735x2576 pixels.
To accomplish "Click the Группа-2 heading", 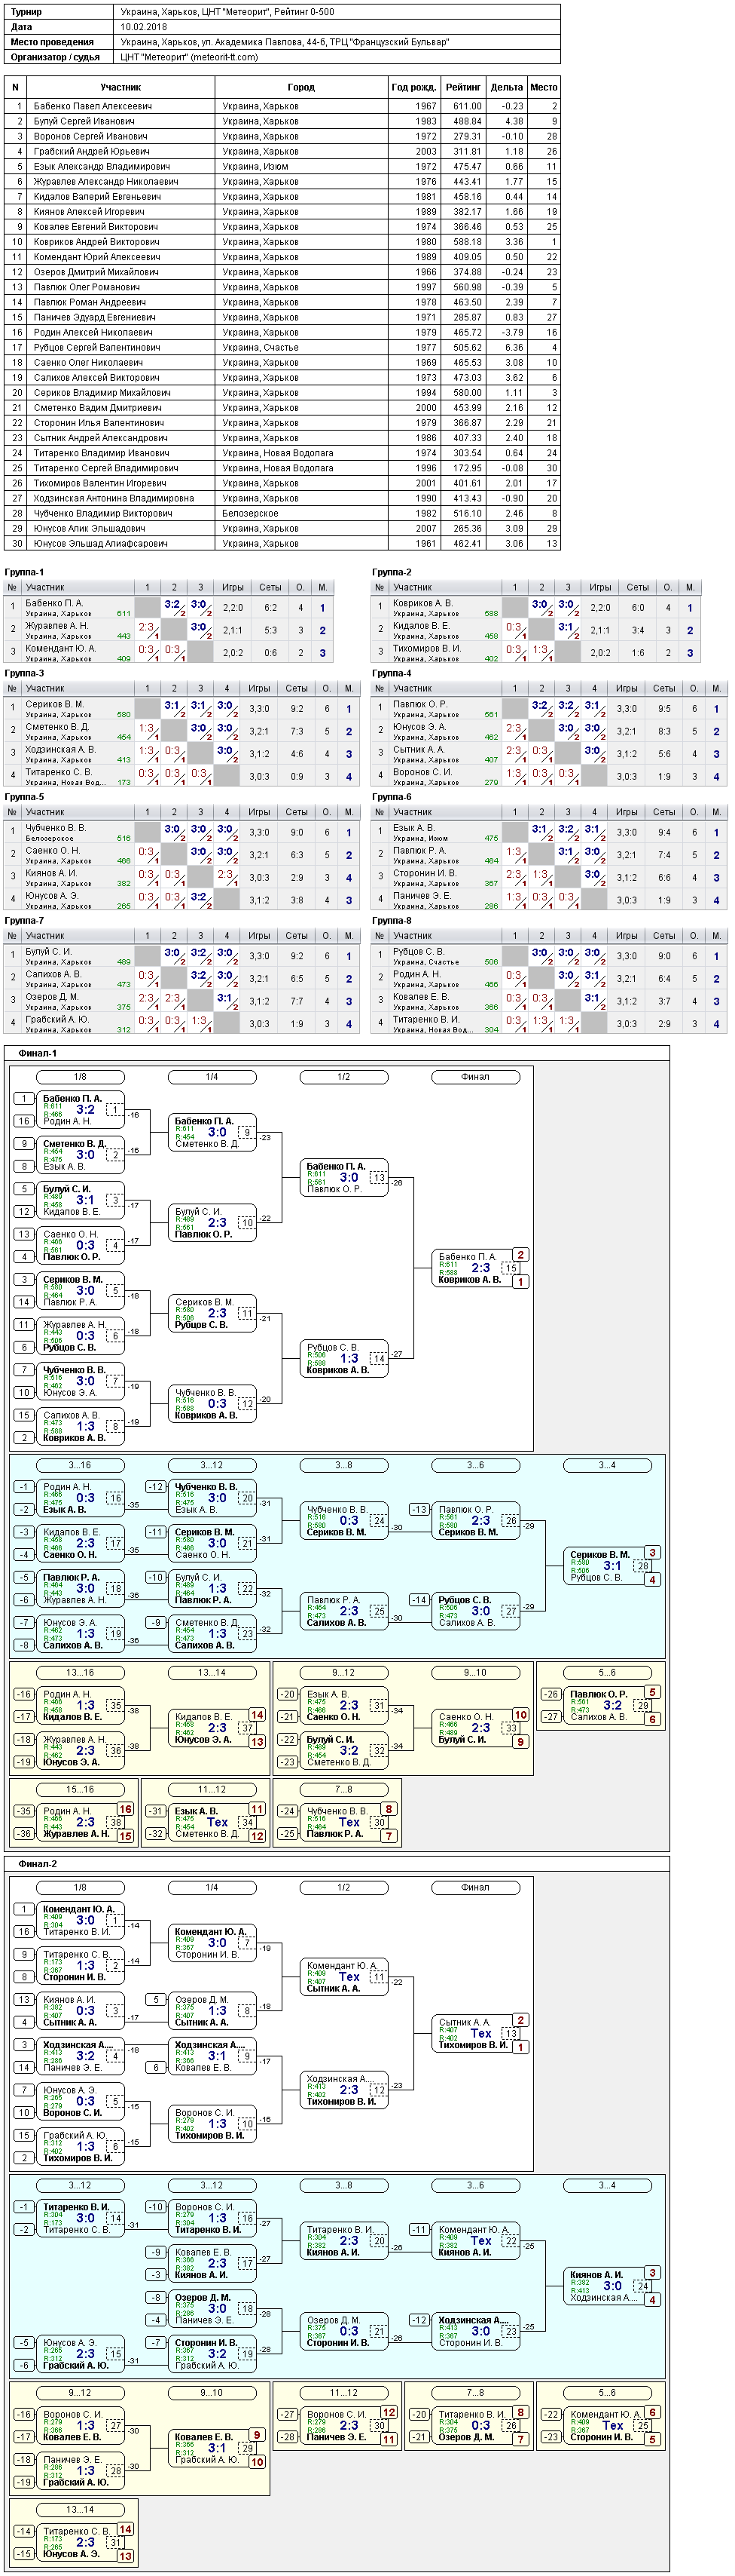I will click(x=392, y=572).
